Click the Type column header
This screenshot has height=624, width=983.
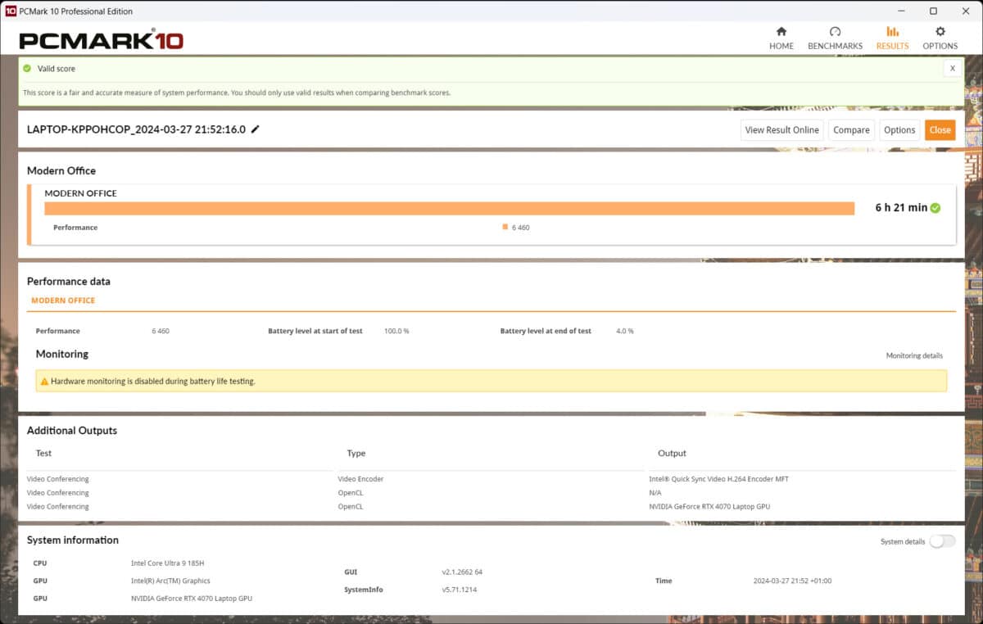pos(356,453)
